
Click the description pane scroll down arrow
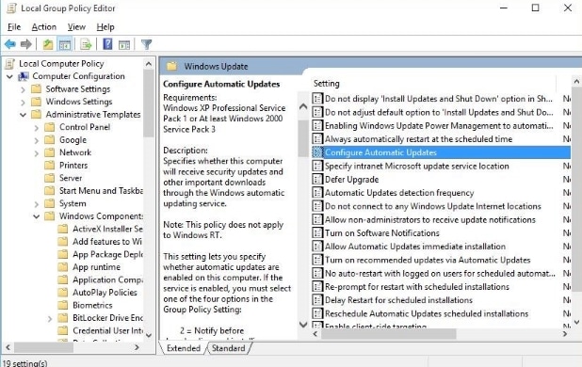[303, 325]
